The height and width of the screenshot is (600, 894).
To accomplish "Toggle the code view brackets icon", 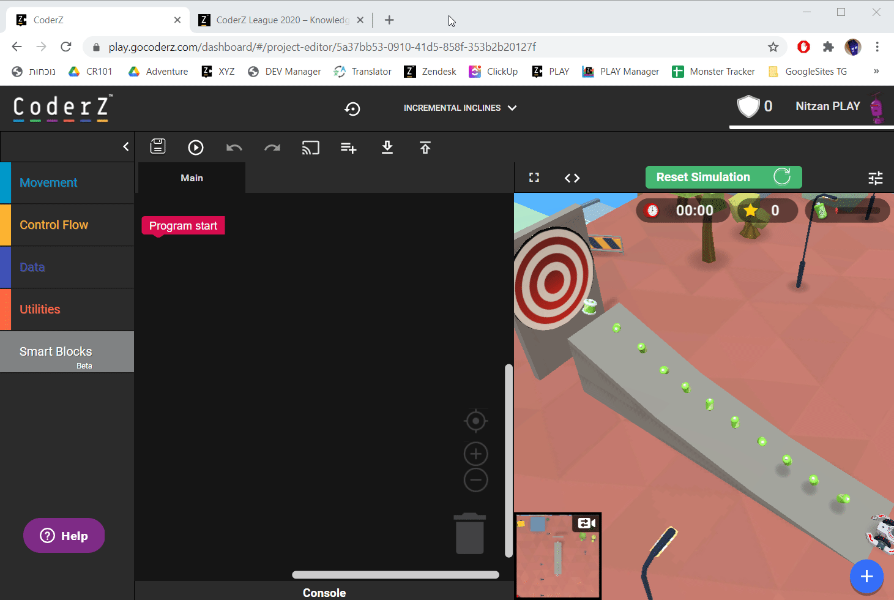I will click(x=572, y=178).
